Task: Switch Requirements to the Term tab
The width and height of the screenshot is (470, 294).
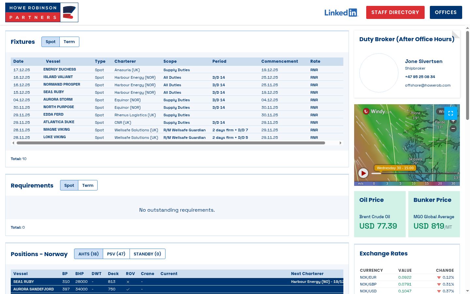Action: tap(88, 185)
